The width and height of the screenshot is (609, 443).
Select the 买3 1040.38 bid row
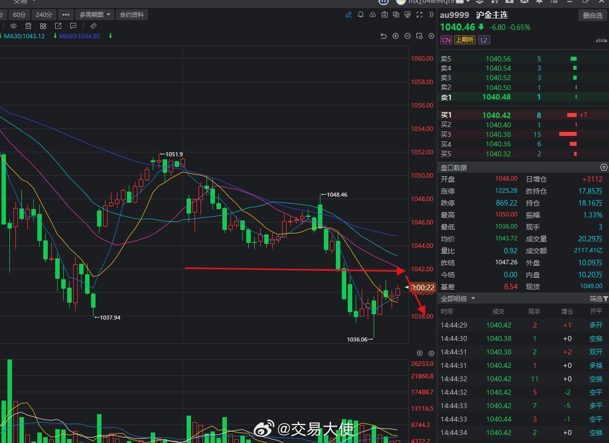click(523, 134)
